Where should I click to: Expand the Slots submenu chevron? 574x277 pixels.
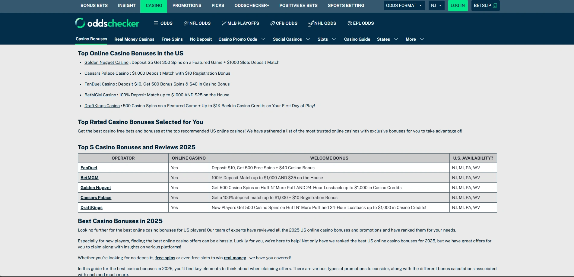tap(334, 39)
